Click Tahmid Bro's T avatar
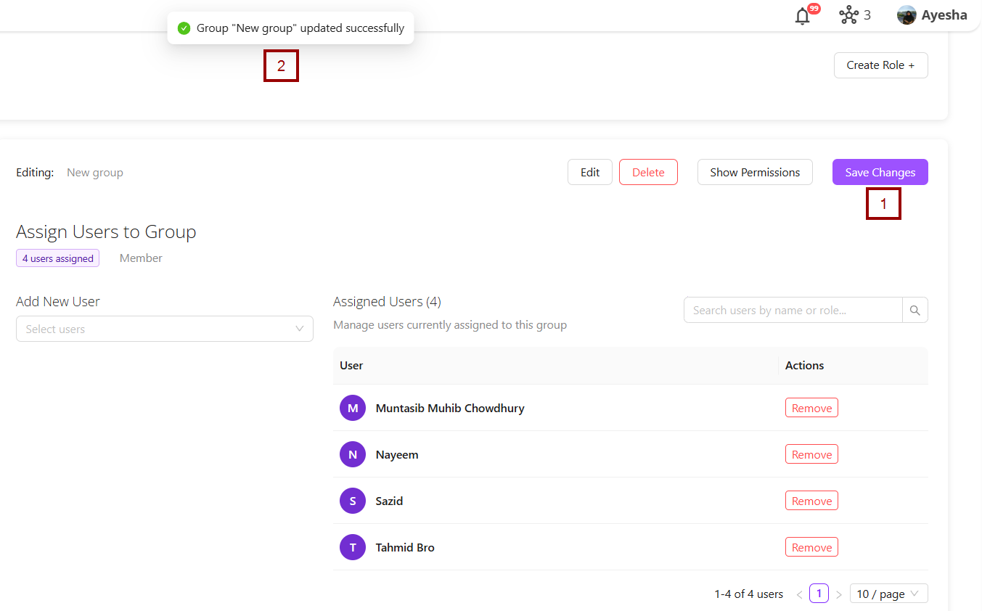Screen dimensions: 982x611 [353, 547]
